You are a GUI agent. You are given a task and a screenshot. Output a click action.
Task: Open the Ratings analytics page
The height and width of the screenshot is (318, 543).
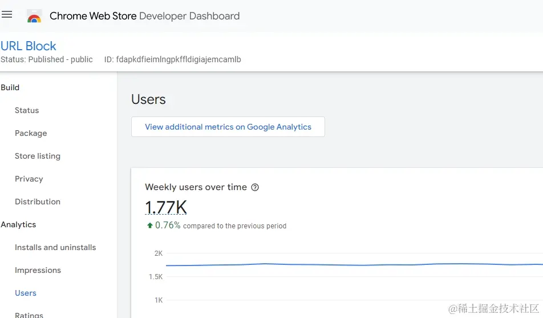(29, 315)
